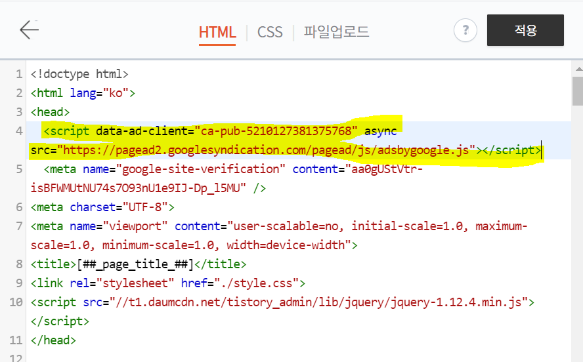583x362 pixels.
Task: Click the closing </script> tag on line 10
Action: (x=60, y=321)
